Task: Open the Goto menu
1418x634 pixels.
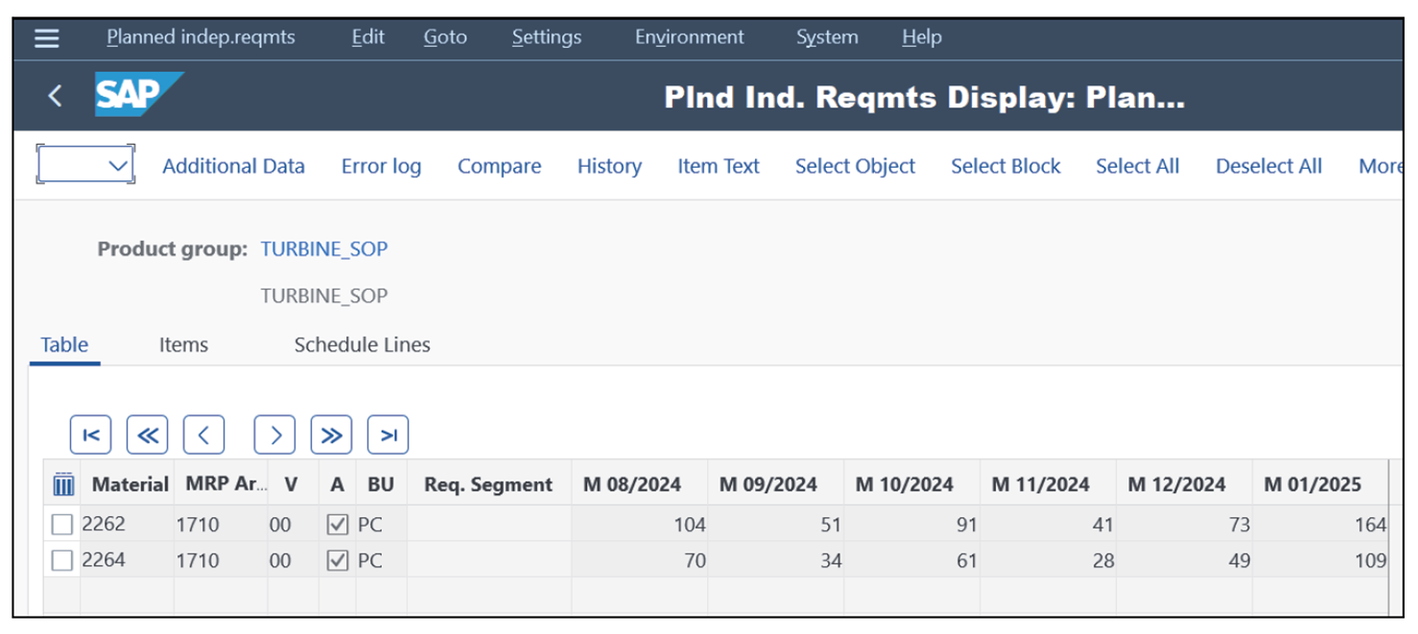Action: coord(445,37)
